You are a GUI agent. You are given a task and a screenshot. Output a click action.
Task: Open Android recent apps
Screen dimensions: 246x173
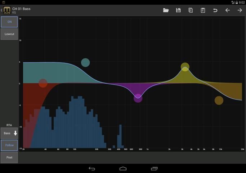coord(154,168)
